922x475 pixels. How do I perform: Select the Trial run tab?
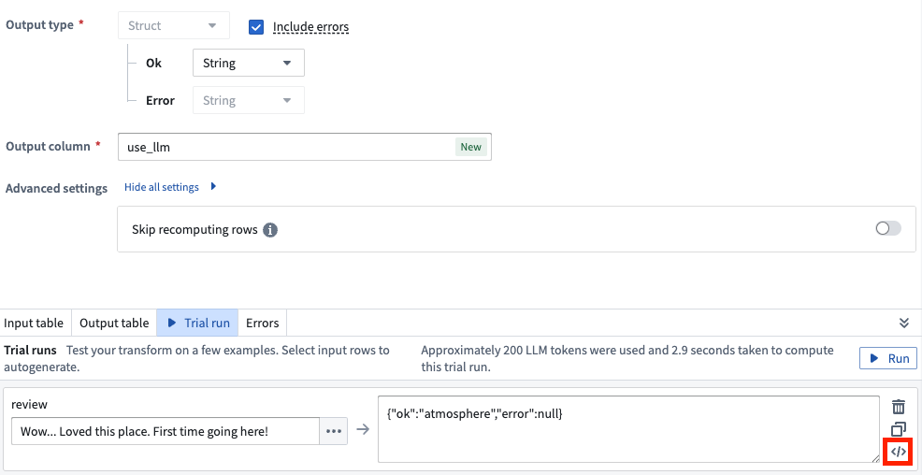click(197, 323)
